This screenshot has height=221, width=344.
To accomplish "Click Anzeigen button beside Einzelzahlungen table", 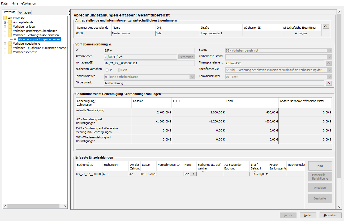I will [320, 188].
